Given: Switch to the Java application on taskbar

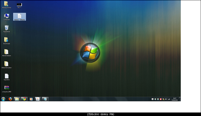Looking at the screenshot, I should (x=38, y=99).
